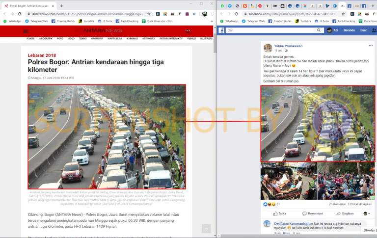This screenshot has height=238, width=377.
Task: Select the ANTI HOAX menu on Antara News
Action: tap(149, 38)
